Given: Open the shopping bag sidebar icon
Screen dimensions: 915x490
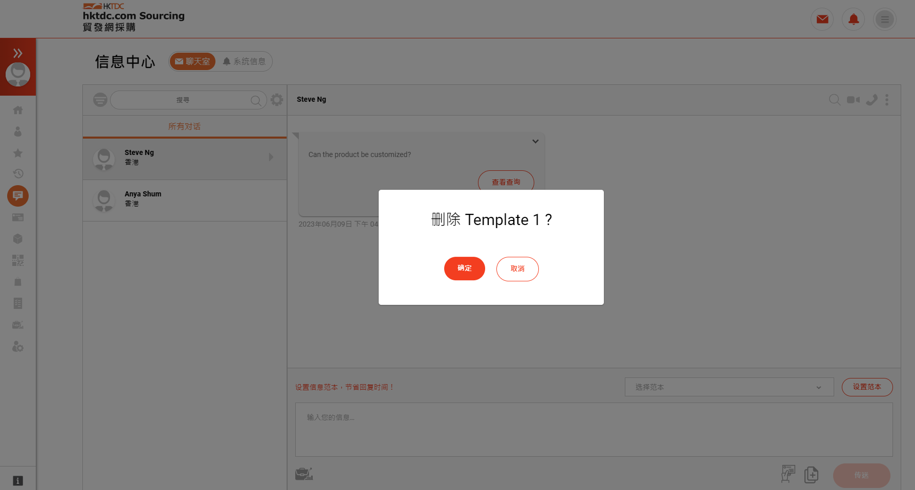Looking at the screenshot, I should coord(18,282).
